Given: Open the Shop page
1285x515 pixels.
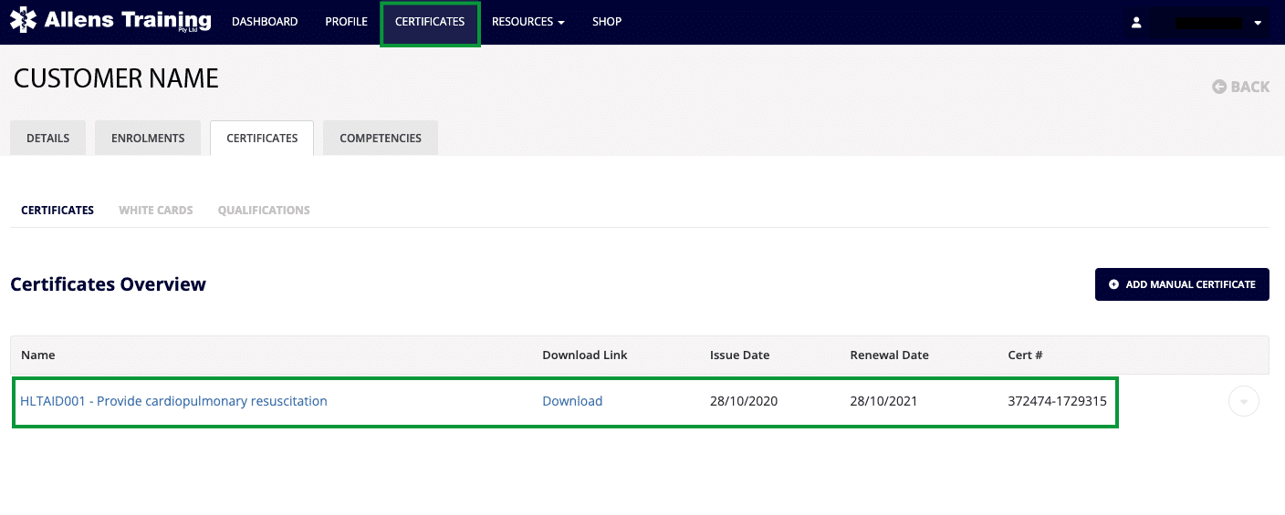Looking at the screenshot, I should point(606,22).
